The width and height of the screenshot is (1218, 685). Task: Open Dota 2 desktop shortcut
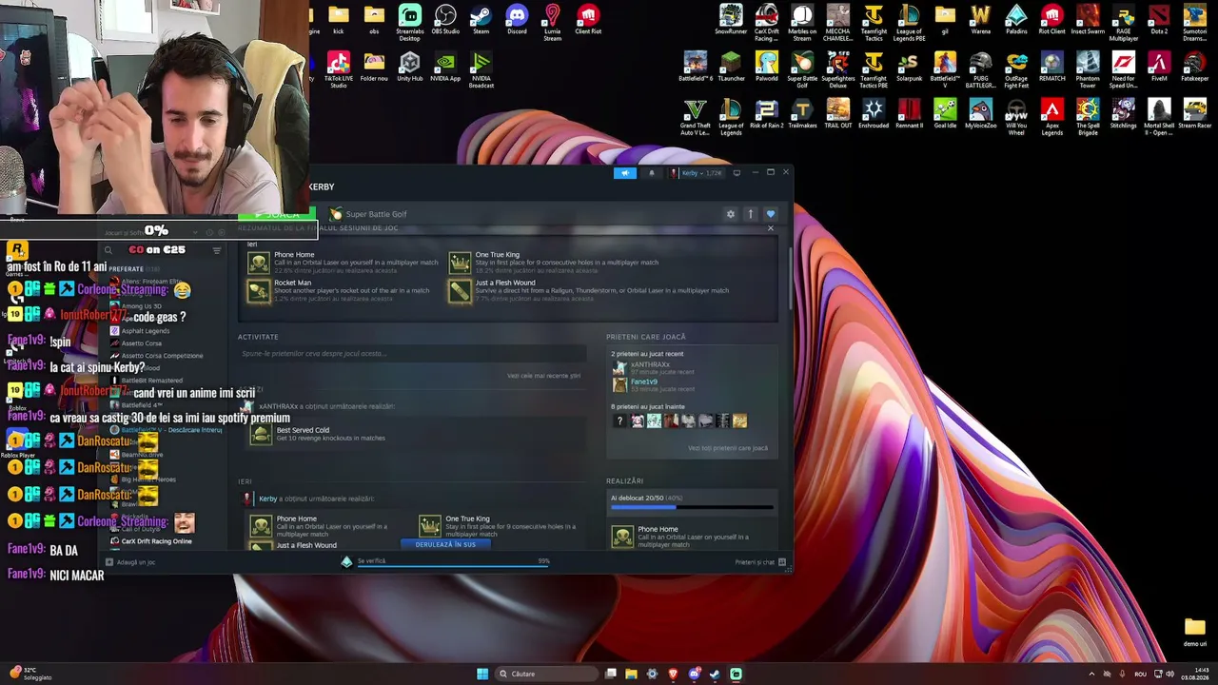1159,20
